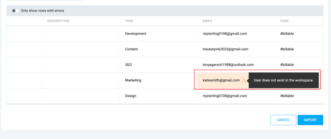Click mjsterling0108@gmail.com in the Design row

(225, 96)
